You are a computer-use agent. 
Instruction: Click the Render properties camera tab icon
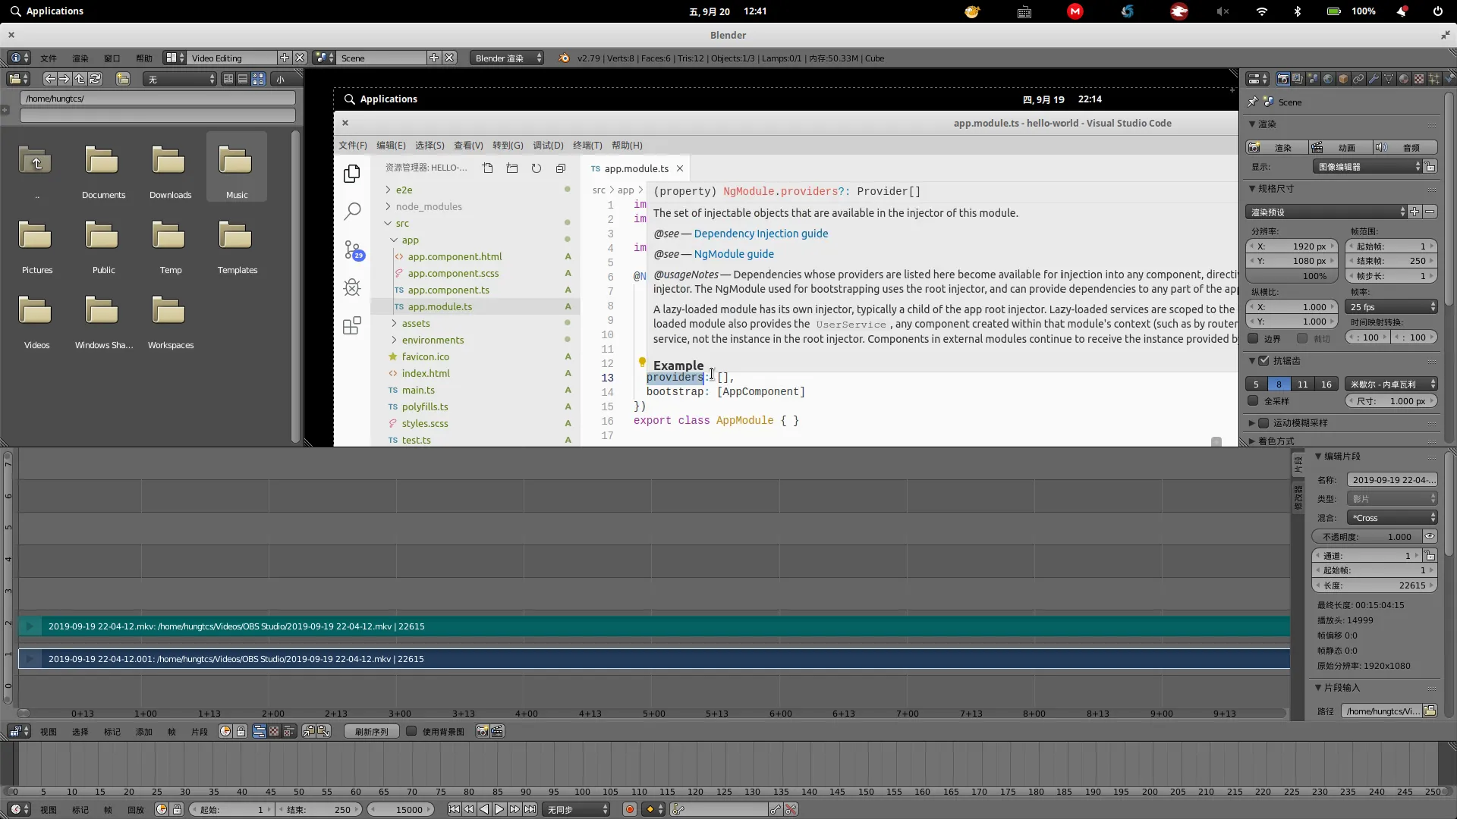[x=1282, y=79]
